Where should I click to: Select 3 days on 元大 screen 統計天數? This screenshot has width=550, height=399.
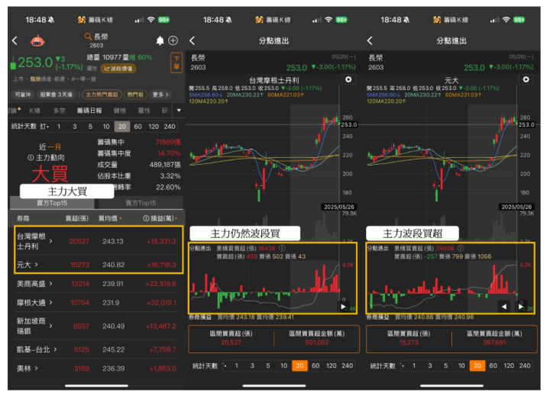point(429,365)
